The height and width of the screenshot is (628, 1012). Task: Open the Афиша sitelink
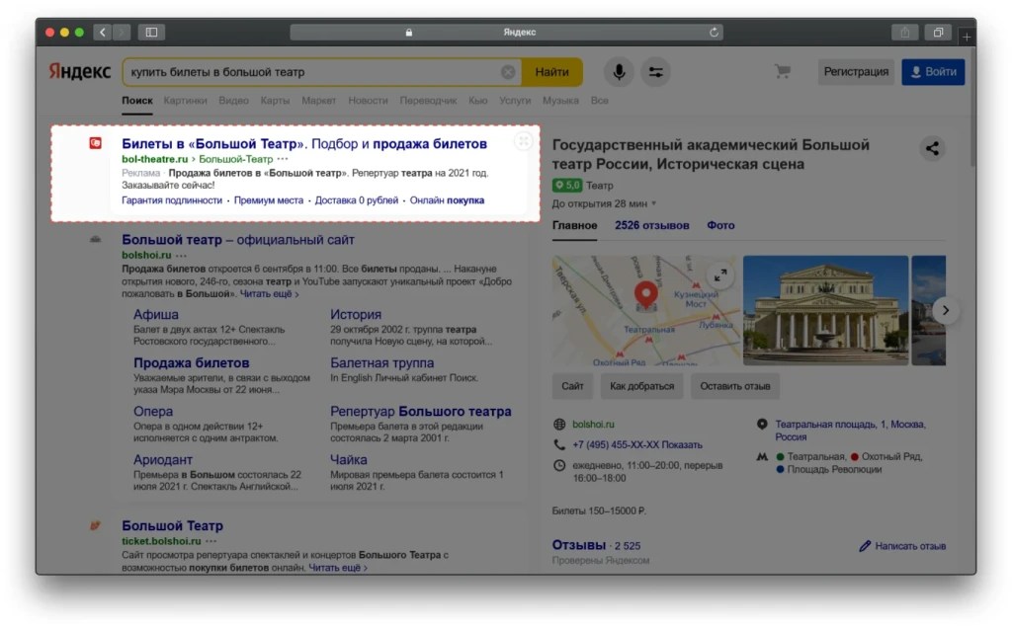click(155, 315)
